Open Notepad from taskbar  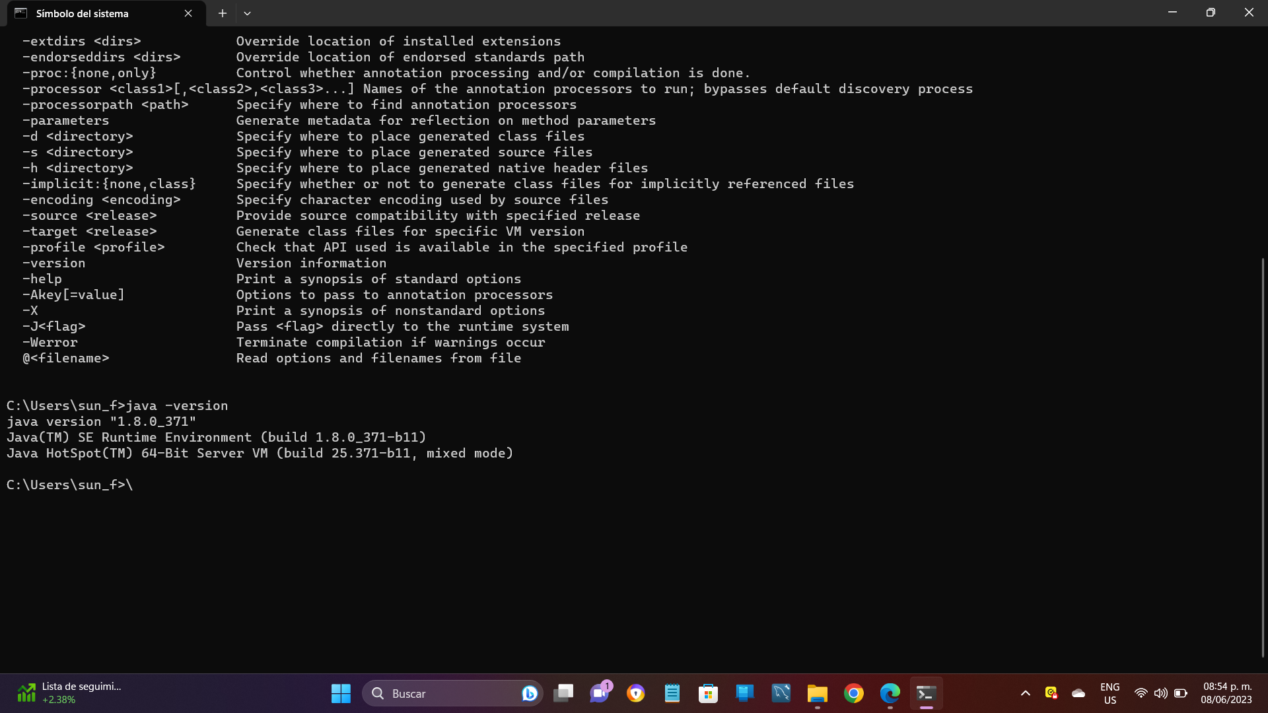(672, 693)
